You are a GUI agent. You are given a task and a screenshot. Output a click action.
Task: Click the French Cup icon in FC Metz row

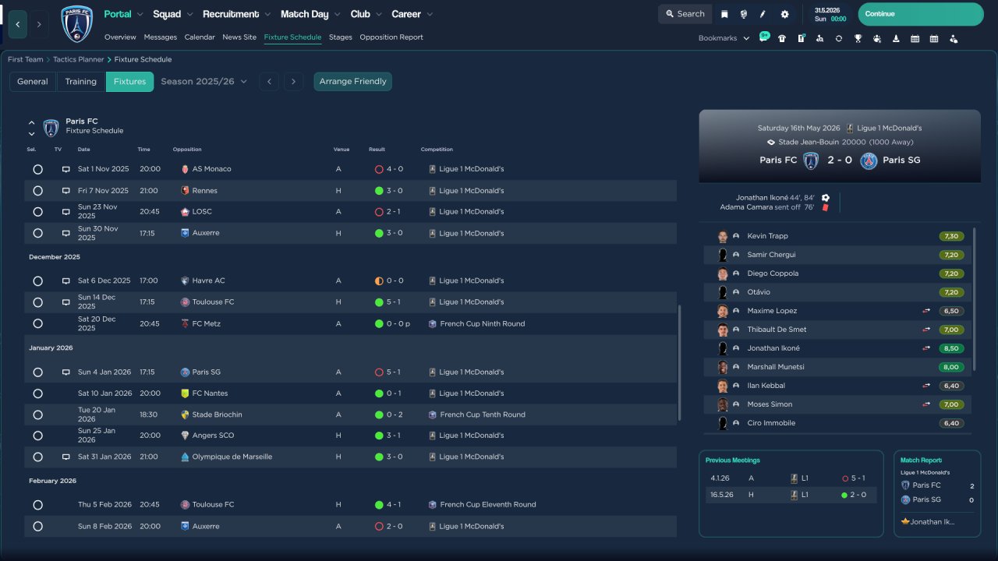coord(433,324)
